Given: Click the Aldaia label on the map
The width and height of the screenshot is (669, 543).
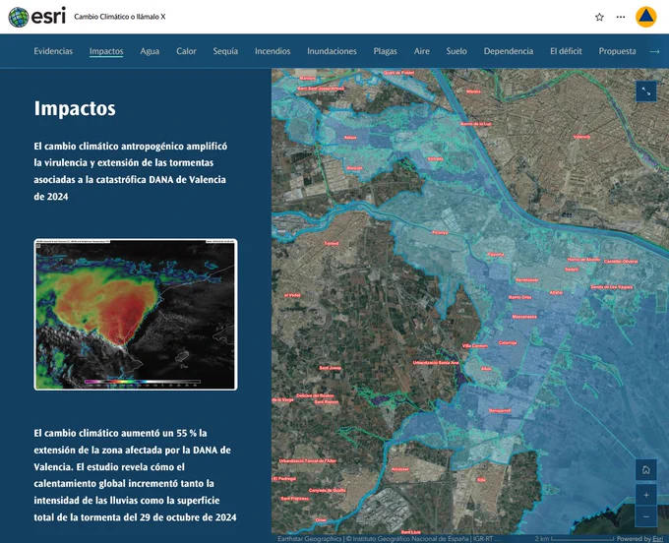Looking at the screenshot, I should 350,138.
